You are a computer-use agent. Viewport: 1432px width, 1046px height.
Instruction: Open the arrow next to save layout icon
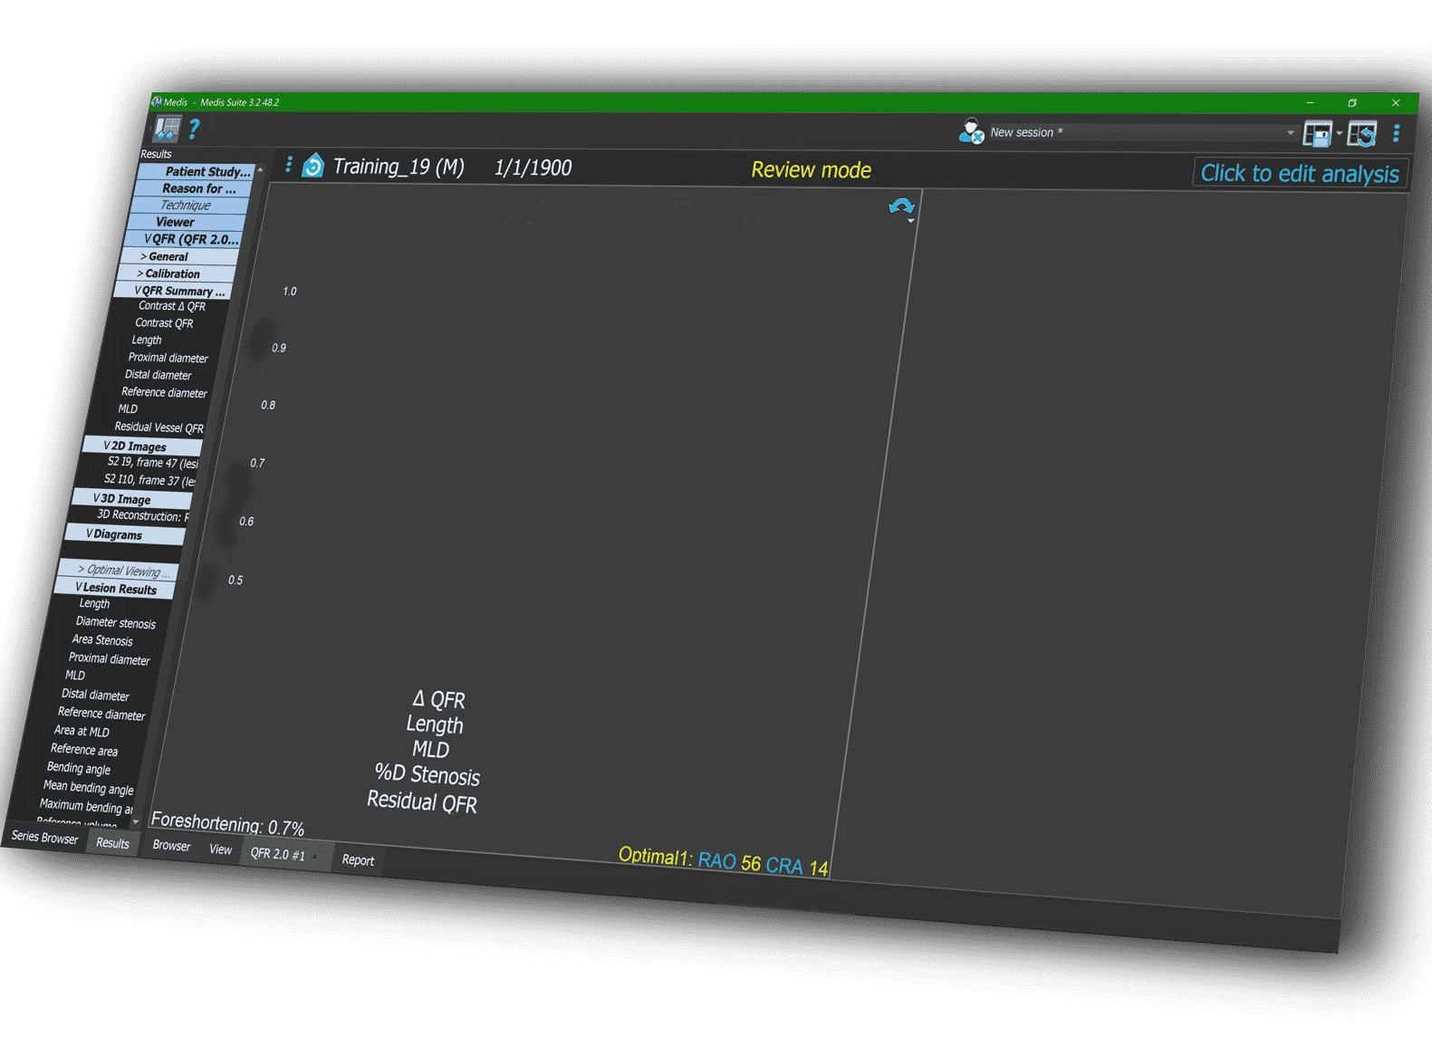point(1340,134)
